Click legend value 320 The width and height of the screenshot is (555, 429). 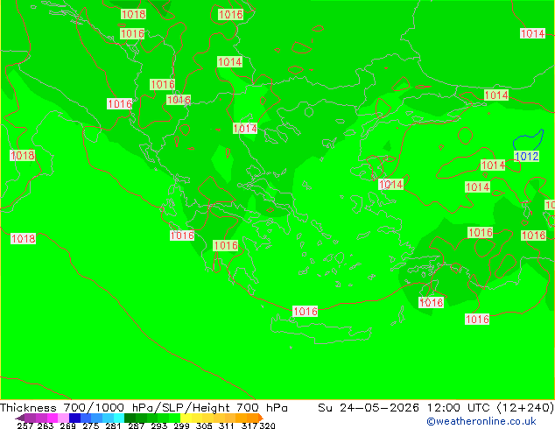click(x=267, y=425)
